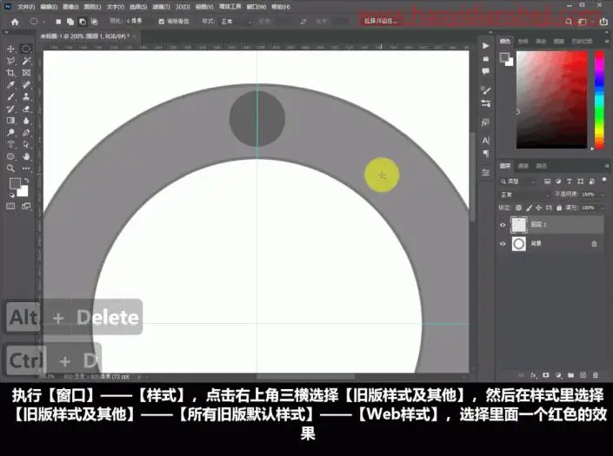Open the layer filter 类型 dropdown
Viewport: 613px width, 456px height.
click(x=518, y=182)
